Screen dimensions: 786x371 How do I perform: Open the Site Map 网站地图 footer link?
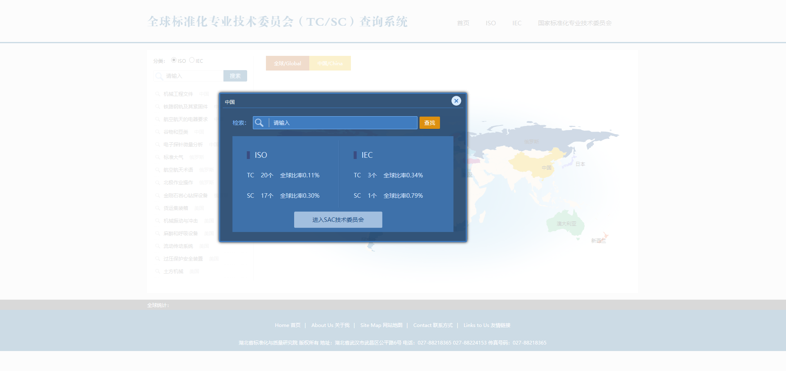(x=381, y=325)
